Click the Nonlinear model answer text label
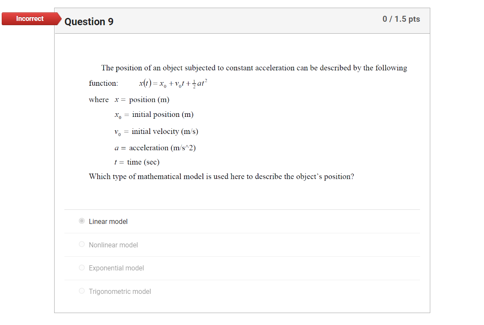 [113, 244]
